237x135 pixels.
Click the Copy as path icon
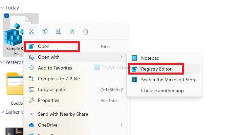point(31,90)
